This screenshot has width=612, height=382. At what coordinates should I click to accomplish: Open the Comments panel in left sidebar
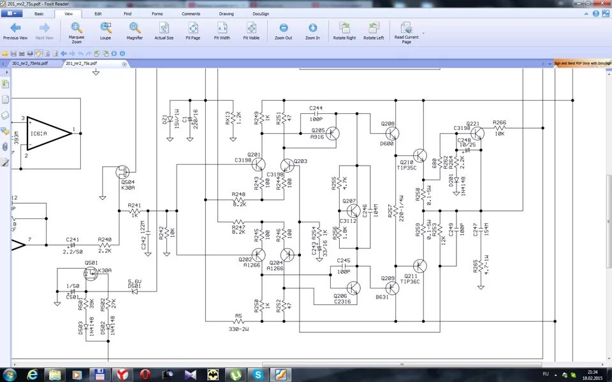[x=5, y=131]
